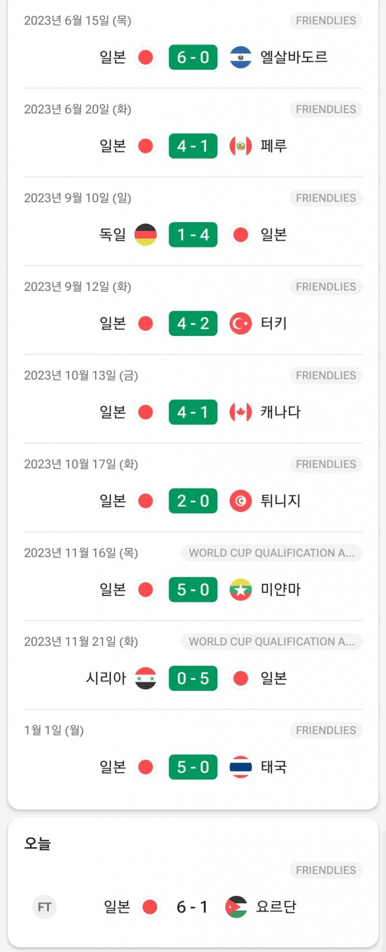Image resolution: width=386 pixels, height=952 pixels.
Task: Click the 터키 team name
Action: coord(274,324)
